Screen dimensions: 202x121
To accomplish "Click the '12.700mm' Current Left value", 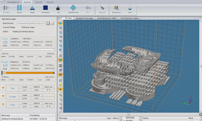I will [50, 65].
